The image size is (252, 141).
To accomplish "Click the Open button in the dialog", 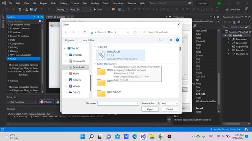I will click(x=150, y=109).
